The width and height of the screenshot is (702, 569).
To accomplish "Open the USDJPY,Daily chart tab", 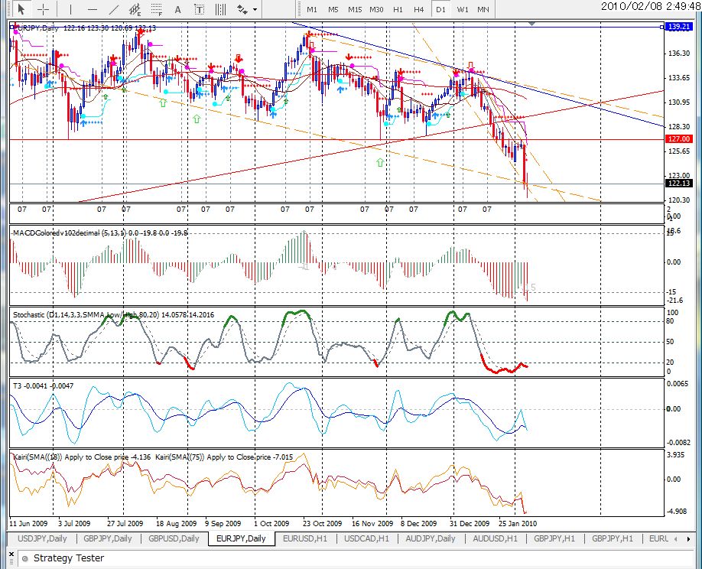I will click(42, 538).
